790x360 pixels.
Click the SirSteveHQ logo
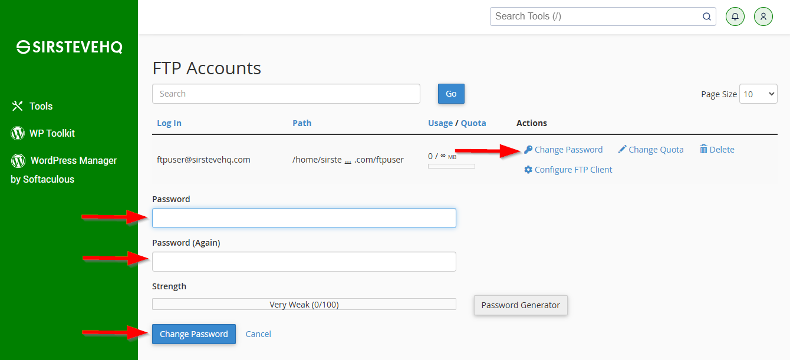pyautogui.click(x=69, y=48)
